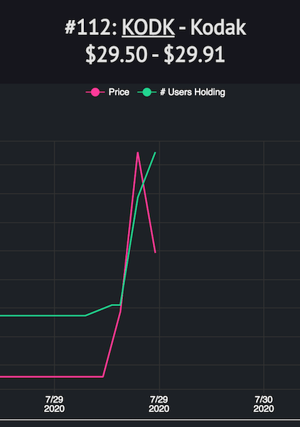Click where pink and green lines cross near top
This screenshot has height=427, width=300.
(x=143, y=185)
